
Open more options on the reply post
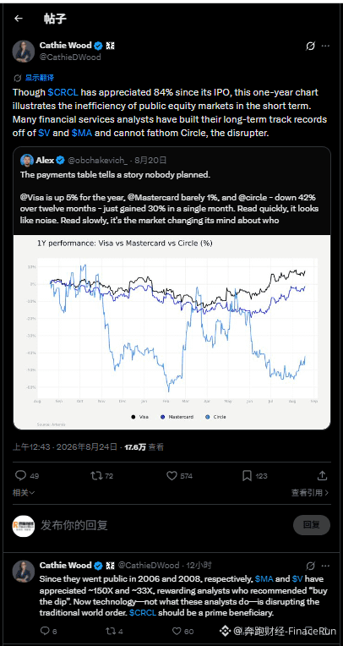[325, 566]
